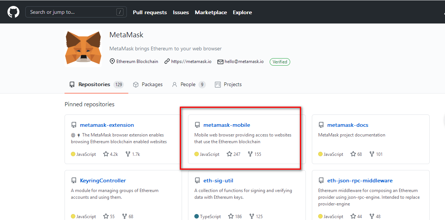View the 44 stargazers of eth-json-rpc-middleware
This screenshot has width=445, height=220.
356,216
